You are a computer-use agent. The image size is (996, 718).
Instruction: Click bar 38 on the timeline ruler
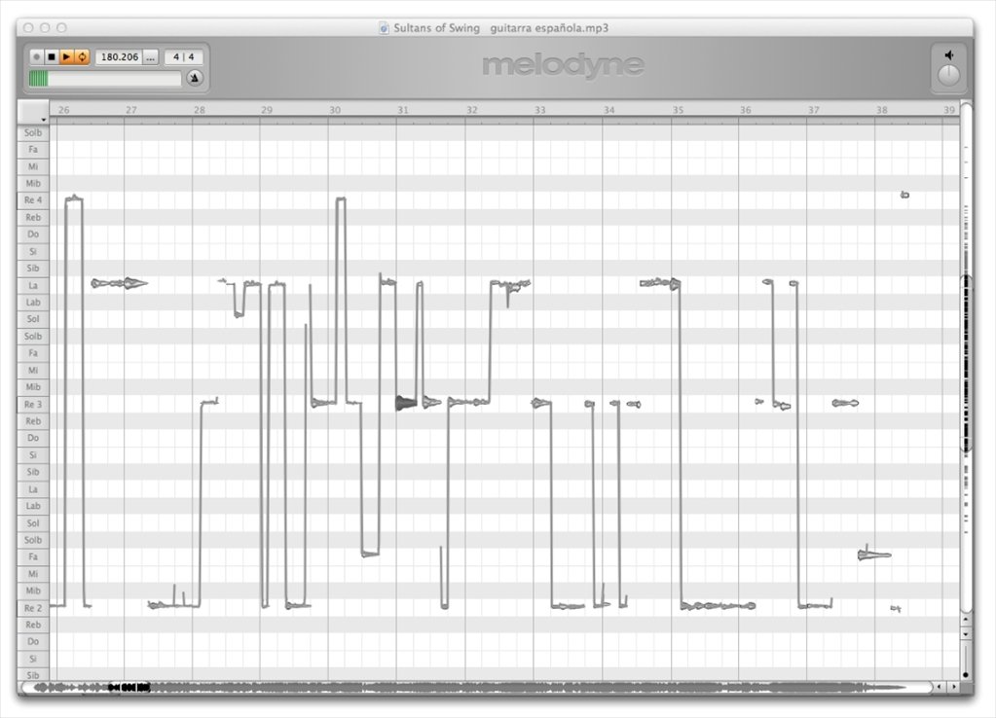click(882, 110)
